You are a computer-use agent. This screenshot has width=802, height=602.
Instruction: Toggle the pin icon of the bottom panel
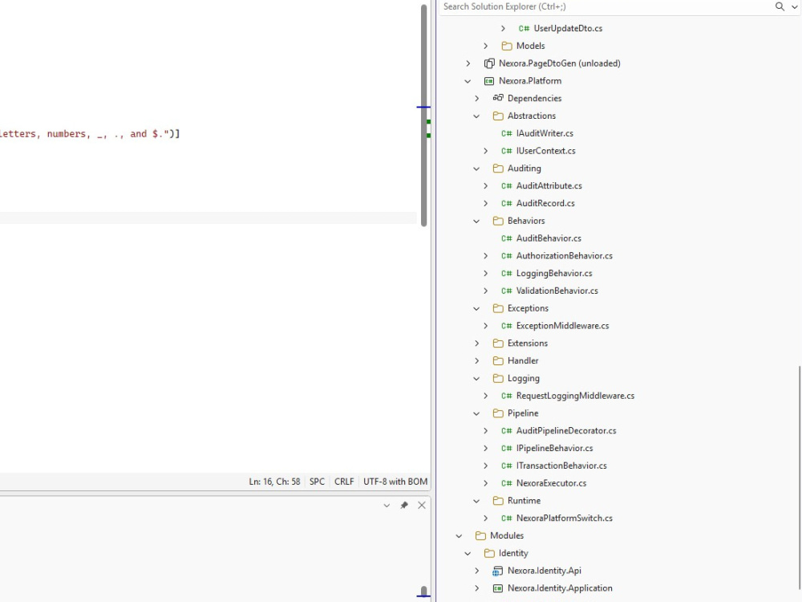point(404,506)
